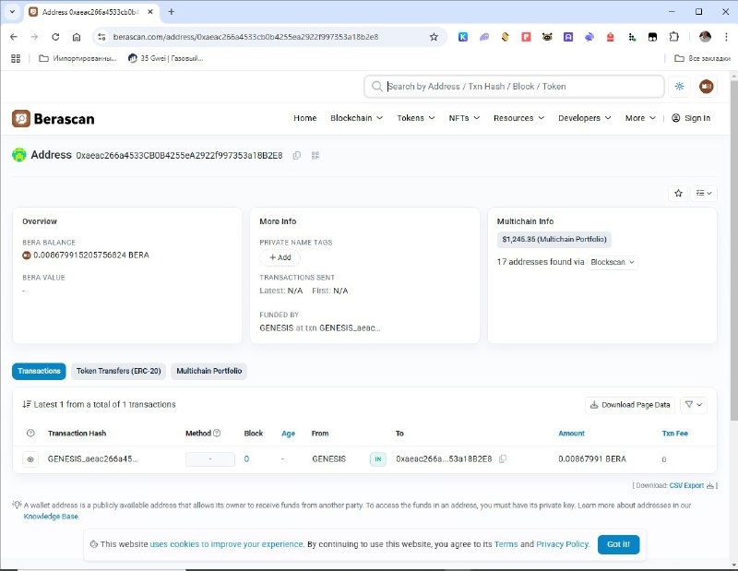The height and width of the screenshot is (571, 738).
Task: Expand the Blockchain menu
Action: (356, 118)
